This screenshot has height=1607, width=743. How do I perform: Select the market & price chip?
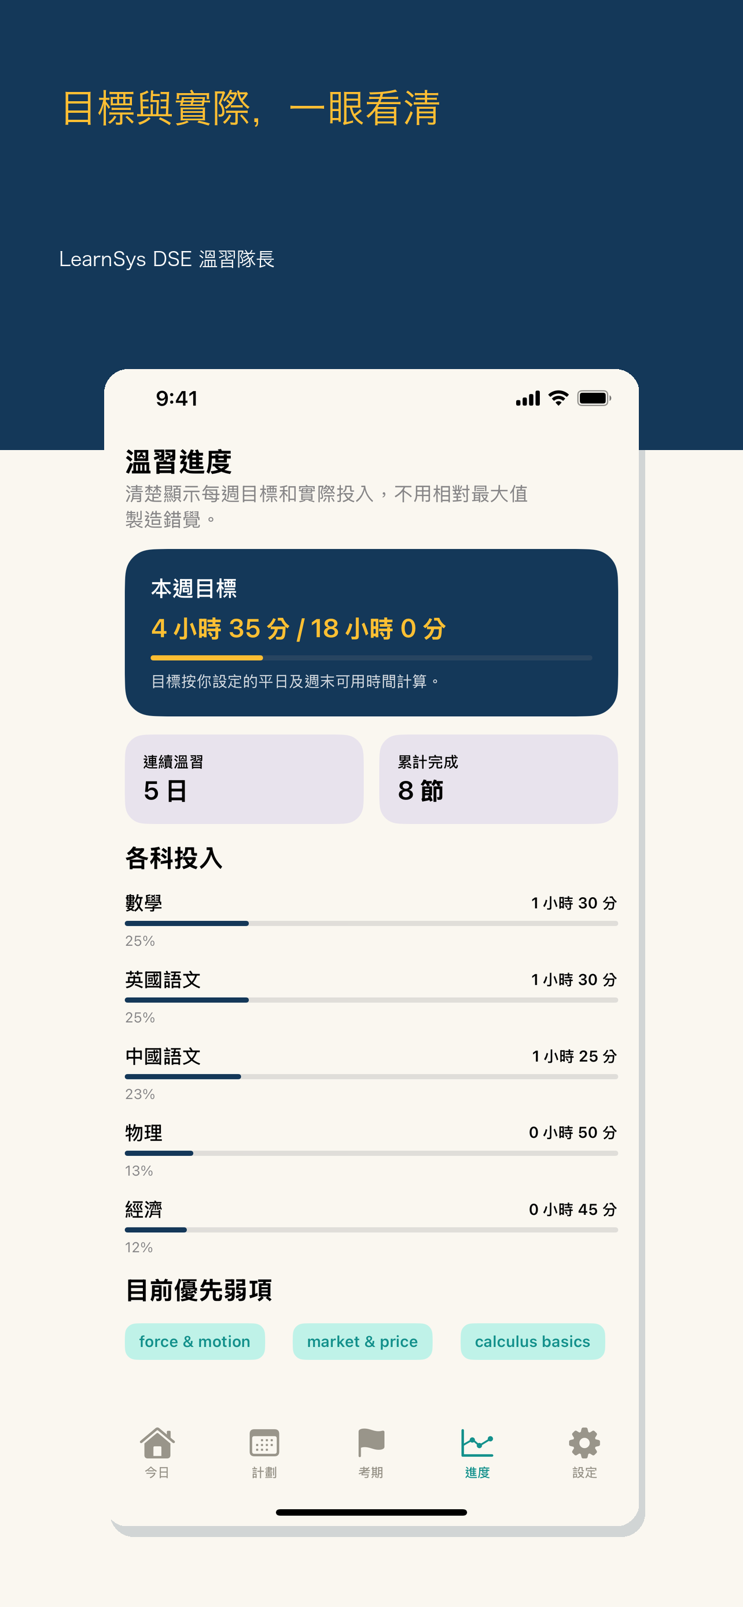click(x=362, y=1341)
